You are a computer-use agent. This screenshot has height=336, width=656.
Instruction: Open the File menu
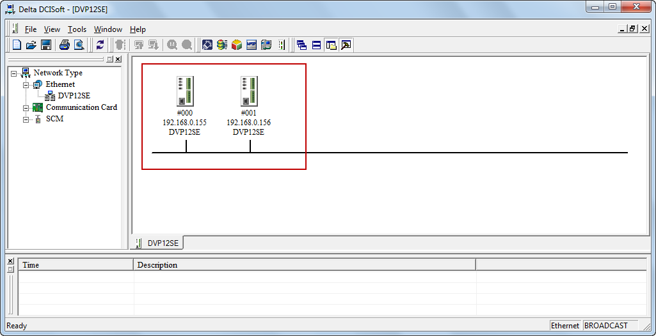coord(31,29)
